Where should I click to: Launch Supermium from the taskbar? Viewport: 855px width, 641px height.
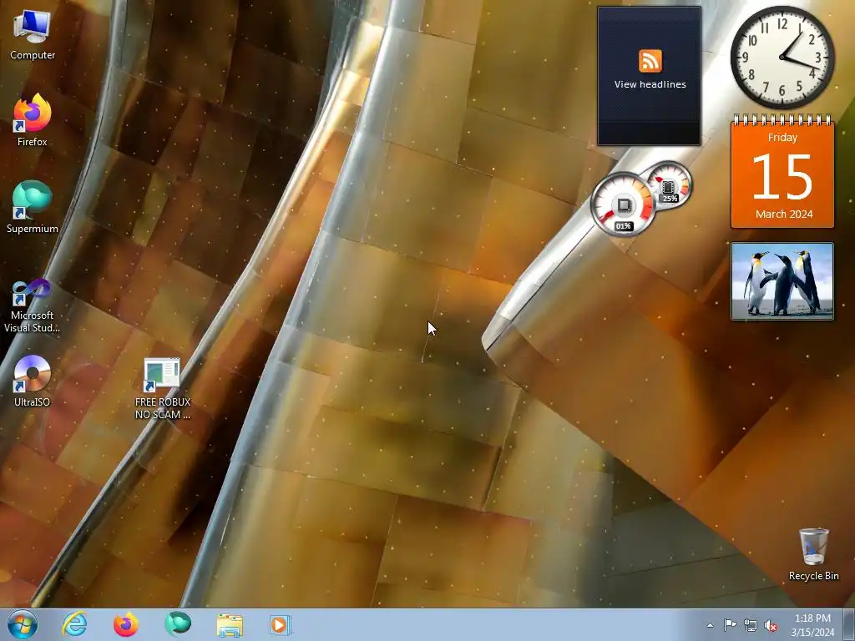tap(178, 624)
